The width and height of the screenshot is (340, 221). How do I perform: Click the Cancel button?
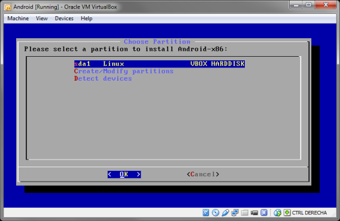coord(203,174)
